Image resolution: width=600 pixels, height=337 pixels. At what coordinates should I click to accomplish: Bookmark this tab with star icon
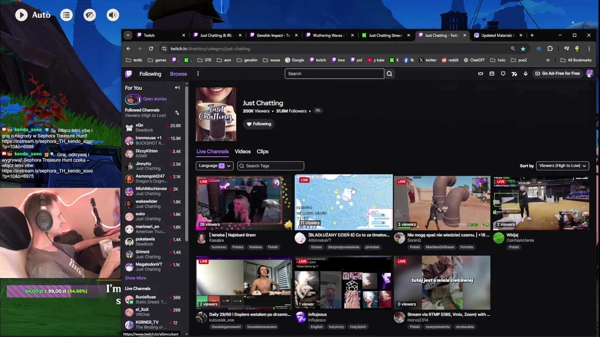click(x=523, y=49)
